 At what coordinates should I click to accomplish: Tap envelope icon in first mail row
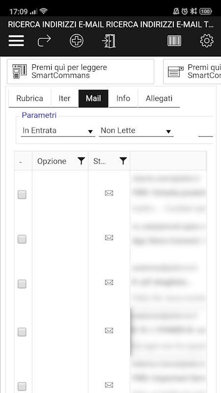coord(109,193)
